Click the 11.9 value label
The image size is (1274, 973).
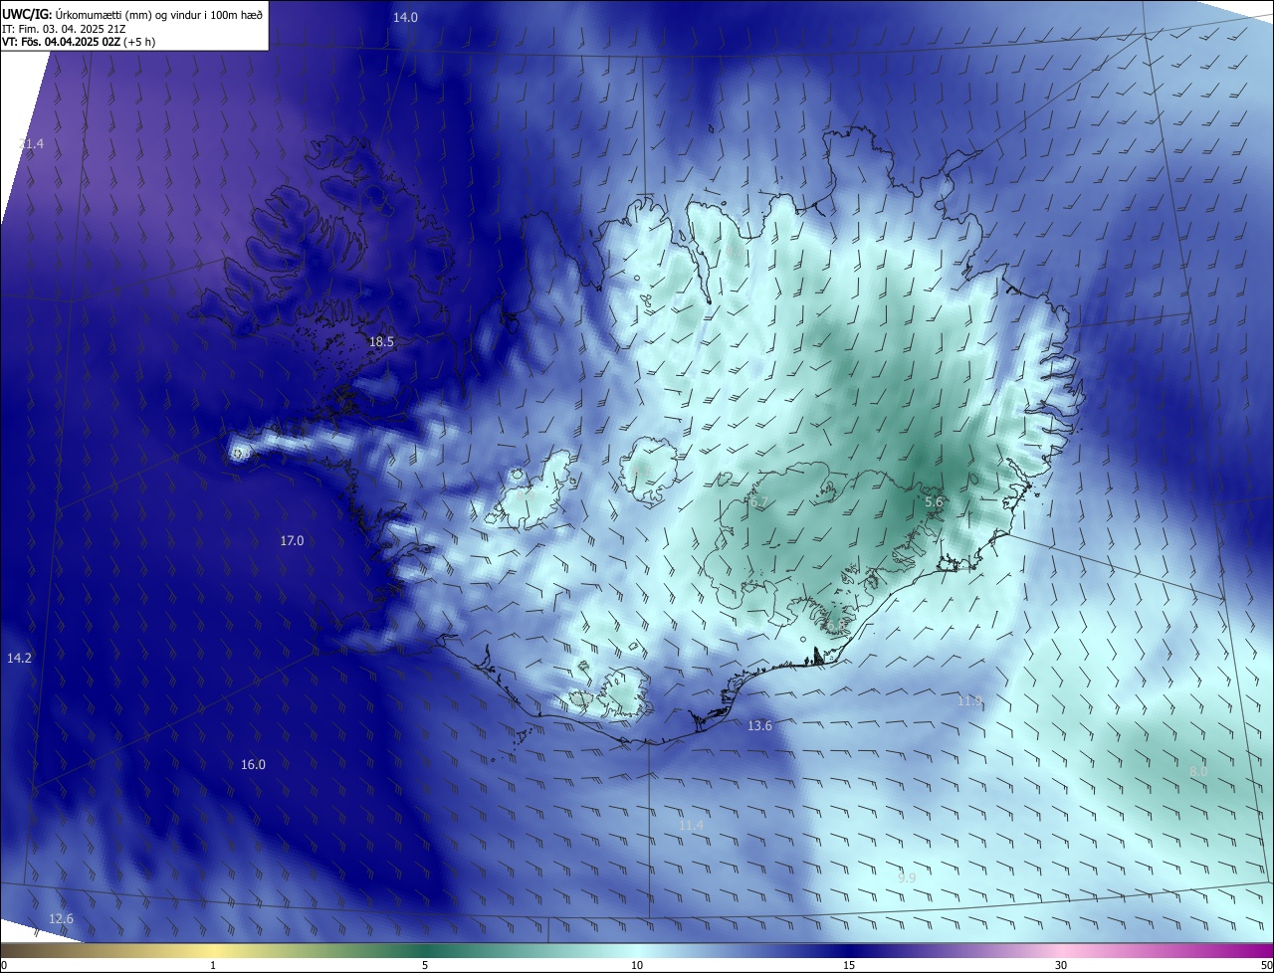click(969, 701)
